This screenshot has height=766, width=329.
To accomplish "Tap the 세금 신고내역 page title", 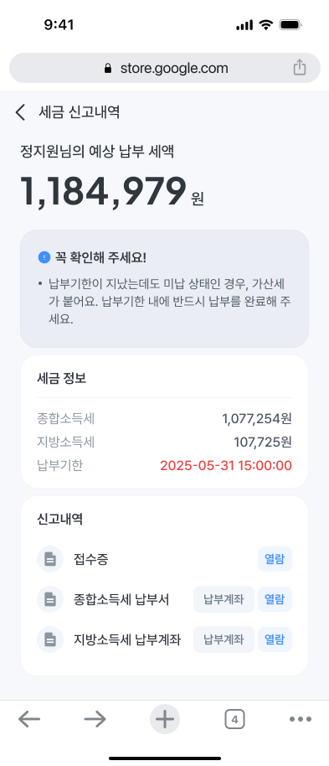I will tap(79, 112).
